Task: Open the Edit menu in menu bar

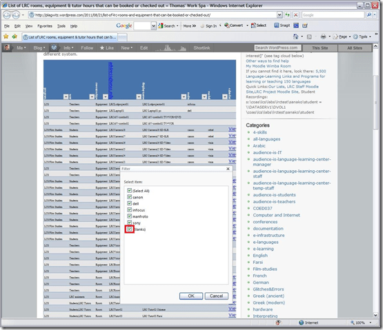Action: tap(17, 26)
